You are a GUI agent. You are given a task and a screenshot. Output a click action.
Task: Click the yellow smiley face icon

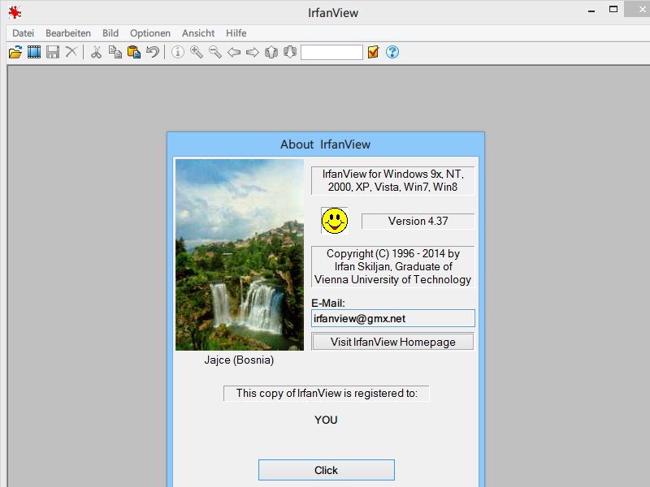coord(335,221)
